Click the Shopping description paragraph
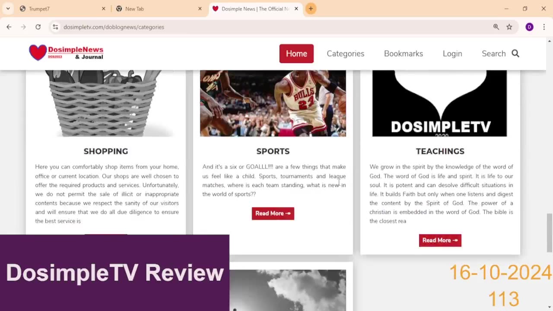The image size is (553, 311). pyautogui.click(x=107, y=194)
